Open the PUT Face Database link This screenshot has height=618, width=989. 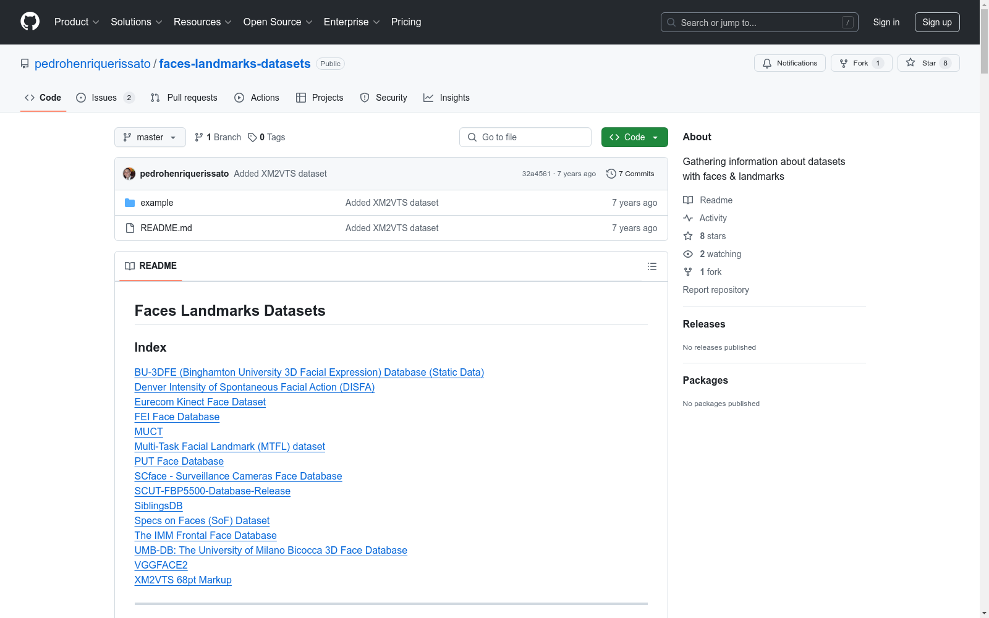coord(179,461)
